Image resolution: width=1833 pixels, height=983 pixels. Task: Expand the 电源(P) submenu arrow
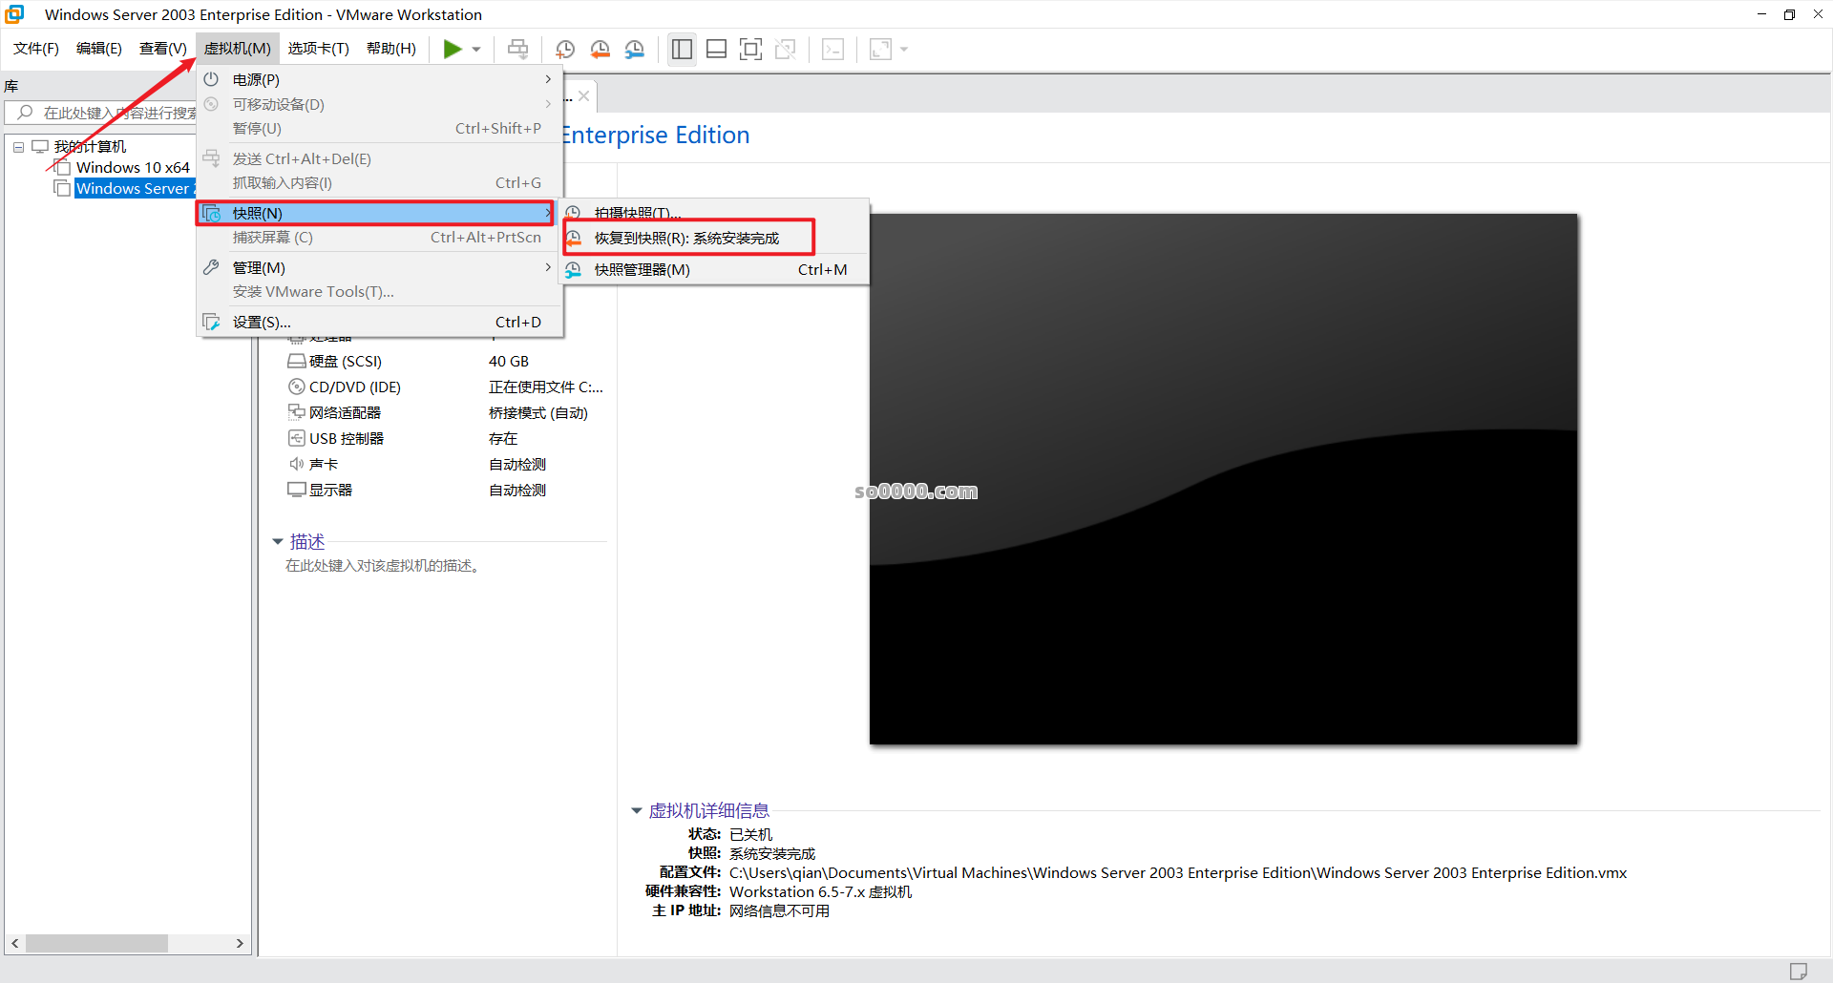pyautogui.click(x=548, y=79)
